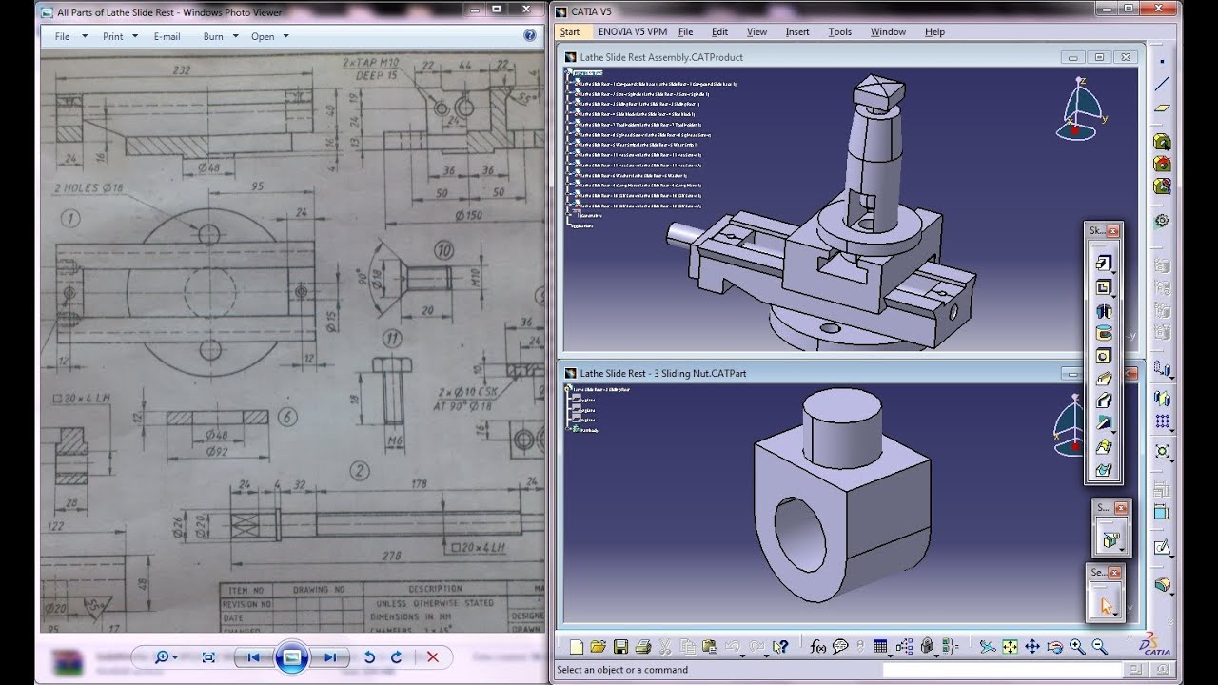Click the gear icon on right toolbar
The width and height of the screenshot is (1218, 685).
coord(1162,220)
